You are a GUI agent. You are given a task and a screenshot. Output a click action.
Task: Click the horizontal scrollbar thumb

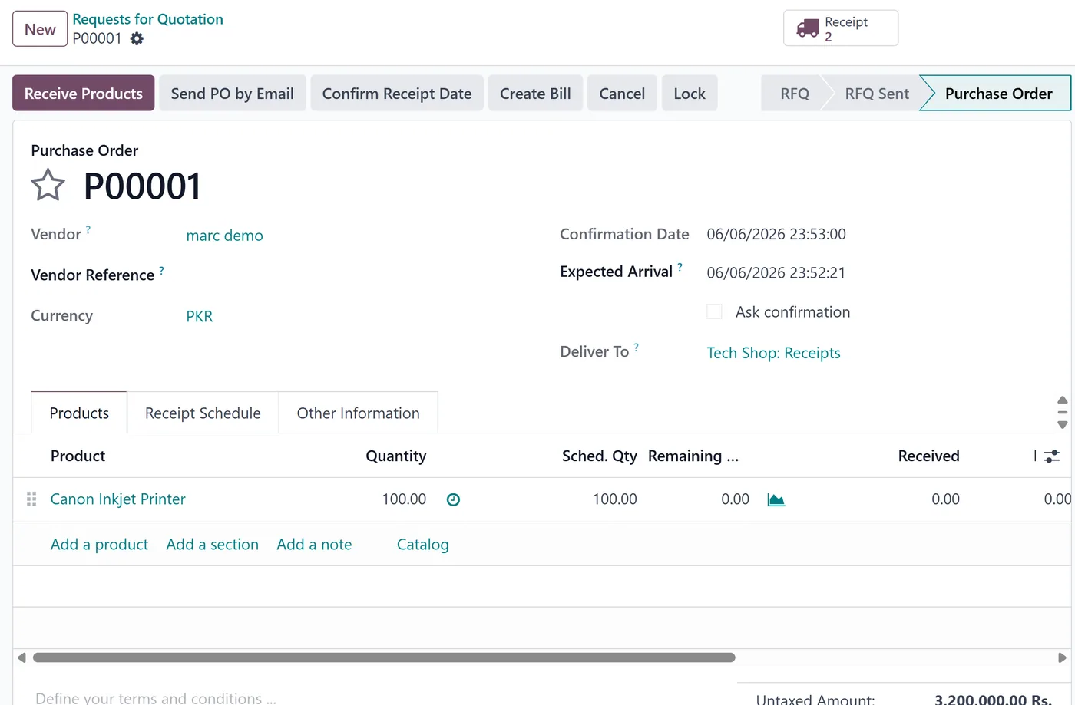[384, 657]
